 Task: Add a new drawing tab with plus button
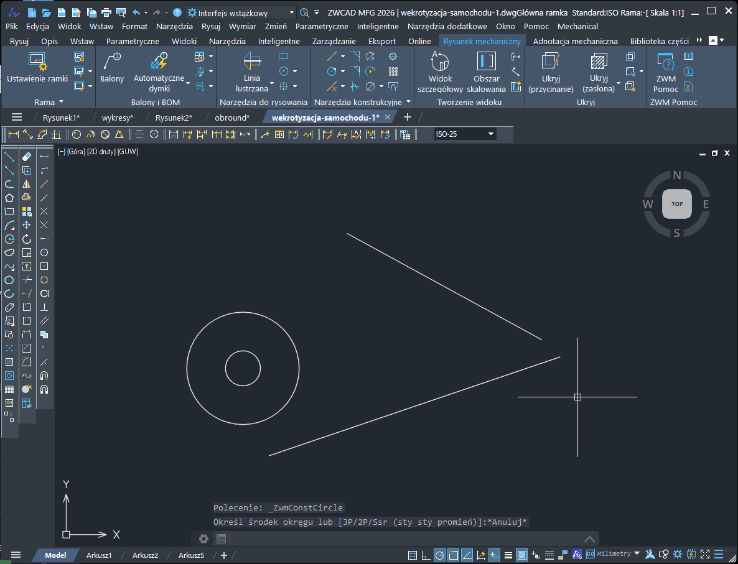coord(408,117)
